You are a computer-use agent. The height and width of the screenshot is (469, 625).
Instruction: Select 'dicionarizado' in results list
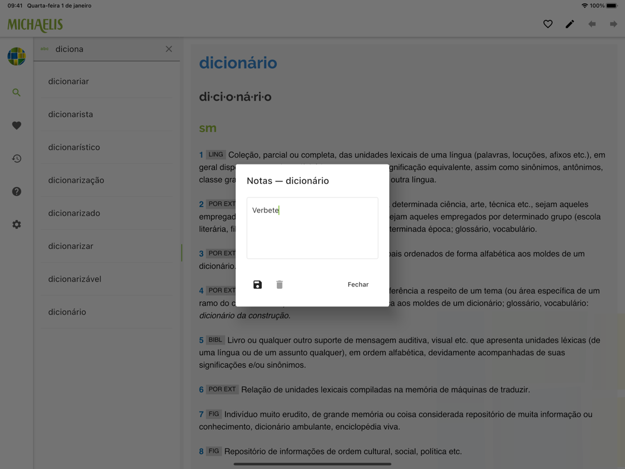coord(107,213)
